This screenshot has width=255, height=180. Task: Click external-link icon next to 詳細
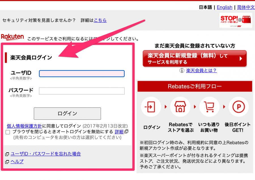coord(126,132)
